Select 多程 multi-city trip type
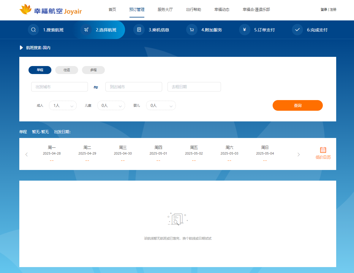Viewport: 354px width, 273px height. click(x=93, y=70)
